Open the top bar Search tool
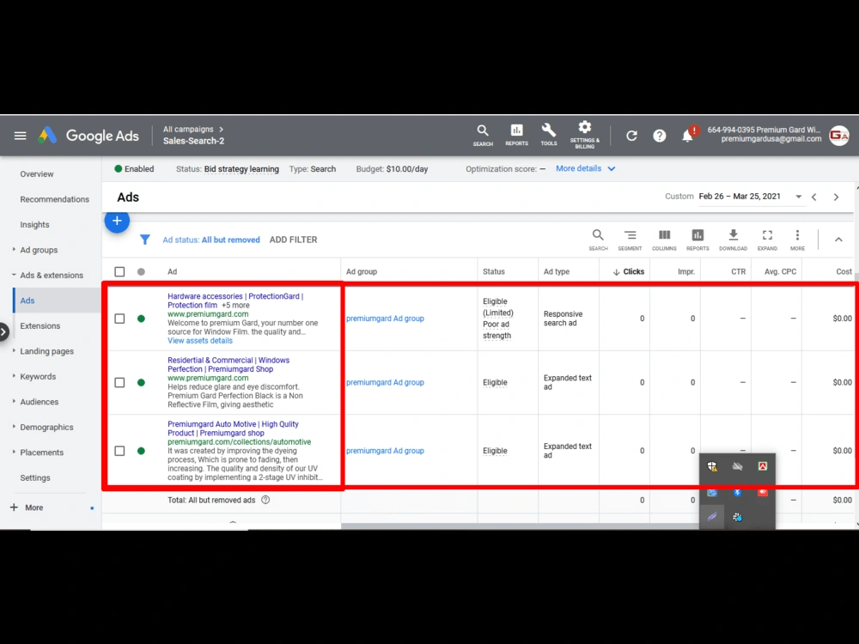The width and height of the screenshot is (859, 644). point(483,136)
